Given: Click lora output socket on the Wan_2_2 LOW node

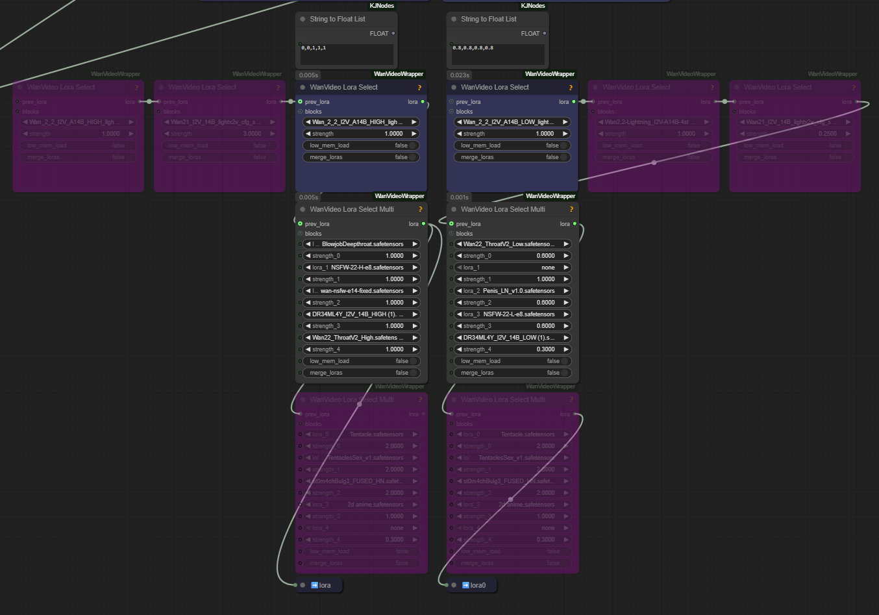Looking at the screenshot, I should point(574,101).
